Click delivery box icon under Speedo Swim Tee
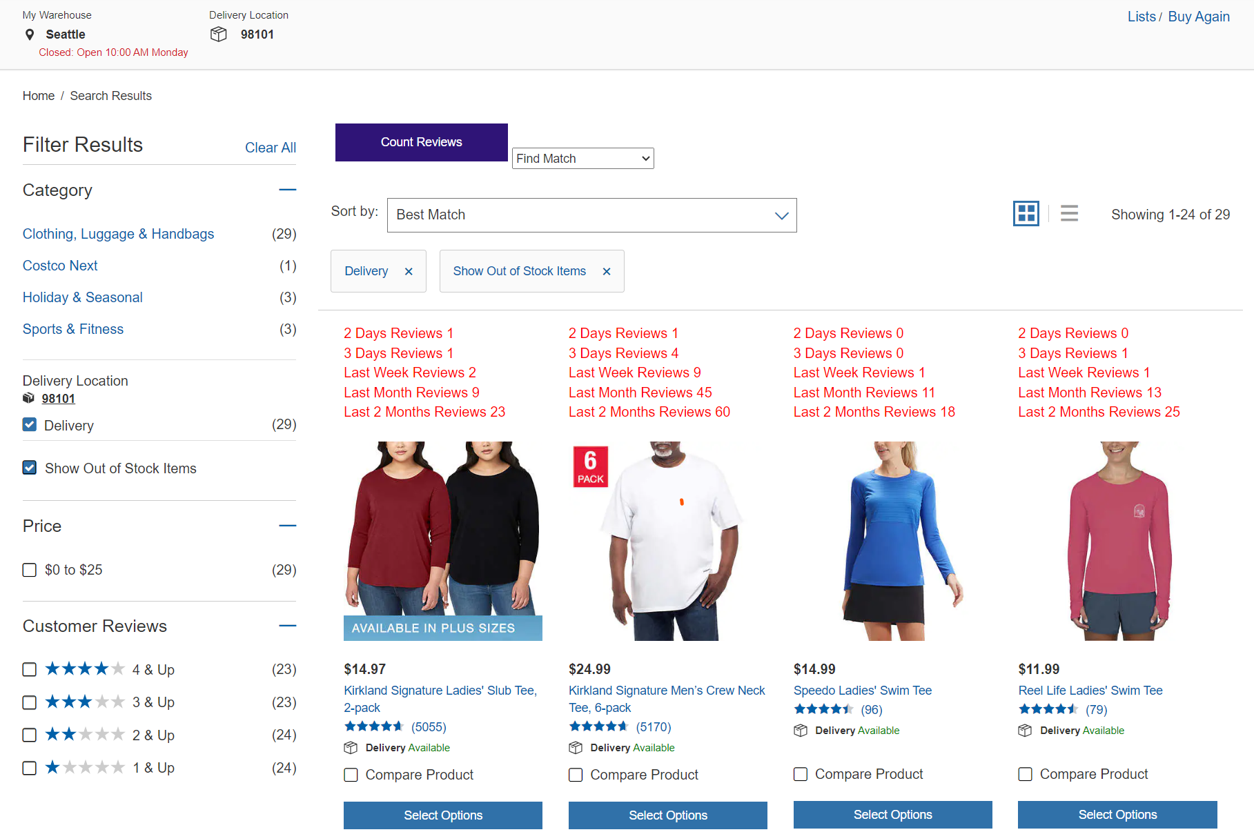The height and width of the screenshot is (832, 1254). [x=801, y=731]
